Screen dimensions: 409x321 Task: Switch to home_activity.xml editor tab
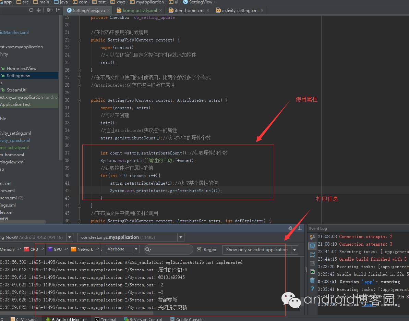(x=140, y=10)
